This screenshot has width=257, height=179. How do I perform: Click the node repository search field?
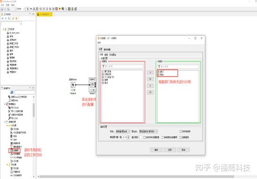point(24,92)
